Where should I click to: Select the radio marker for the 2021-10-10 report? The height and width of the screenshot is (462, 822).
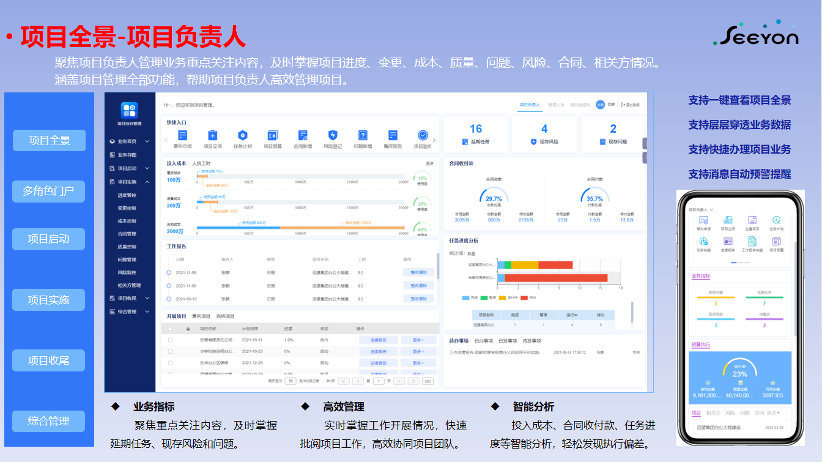tap(169, 299)
